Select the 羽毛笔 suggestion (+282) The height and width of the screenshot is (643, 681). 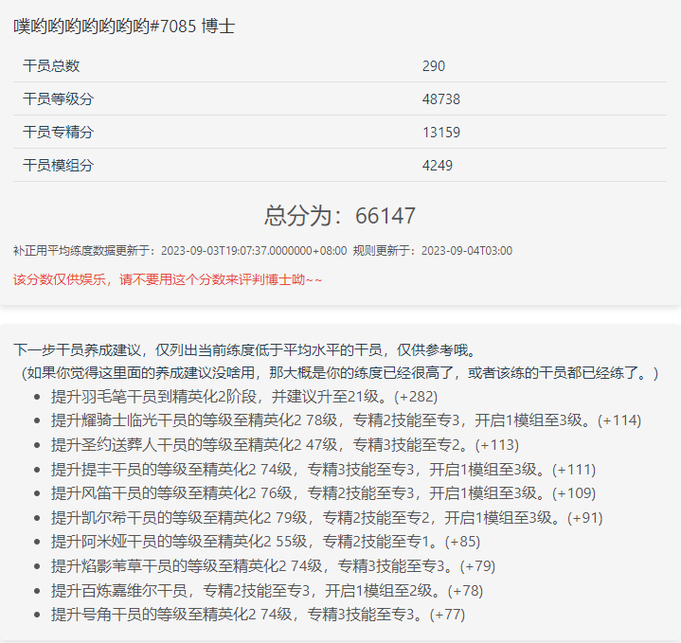[244, 397]
